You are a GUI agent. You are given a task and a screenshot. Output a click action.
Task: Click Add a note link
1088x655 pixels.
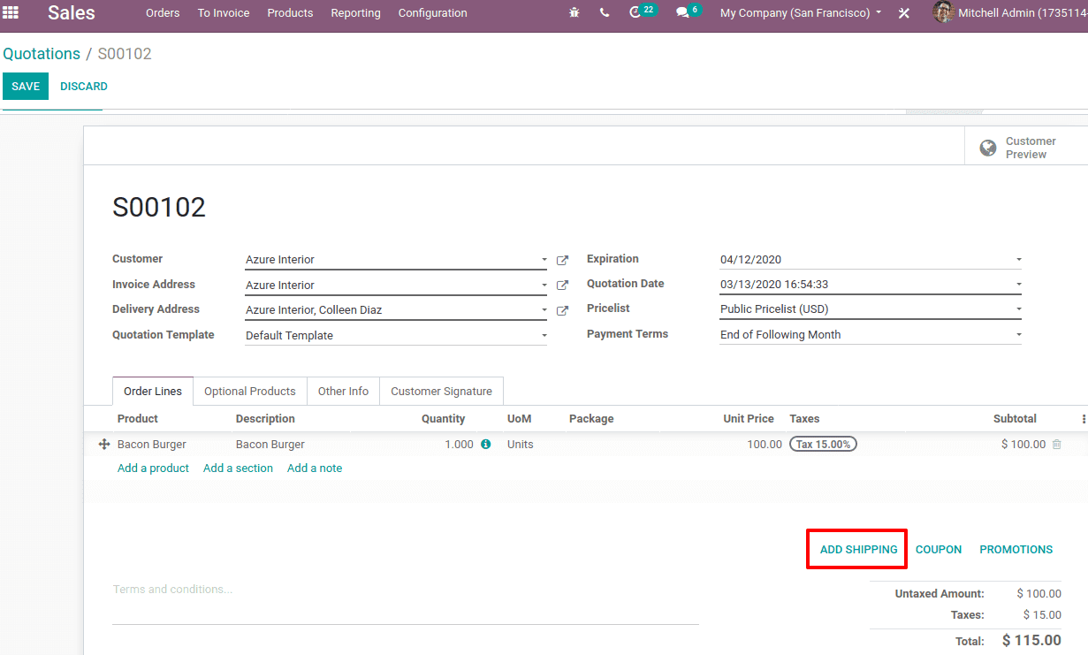pyautogui.click(x=315, y=468)
